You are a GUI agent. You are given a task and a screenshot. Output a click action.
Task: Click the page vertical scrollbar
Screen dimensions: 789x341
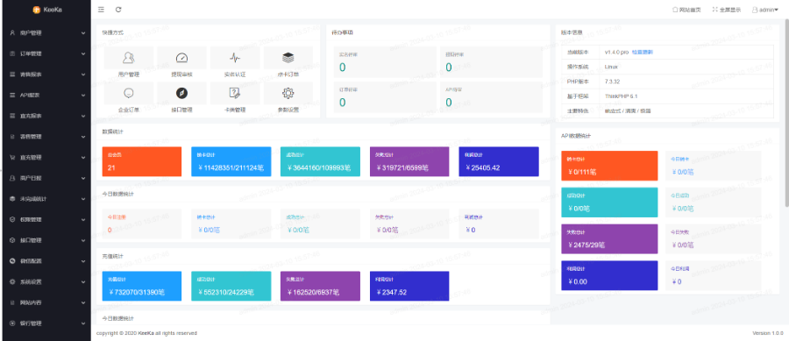click(x=786, y=113)
